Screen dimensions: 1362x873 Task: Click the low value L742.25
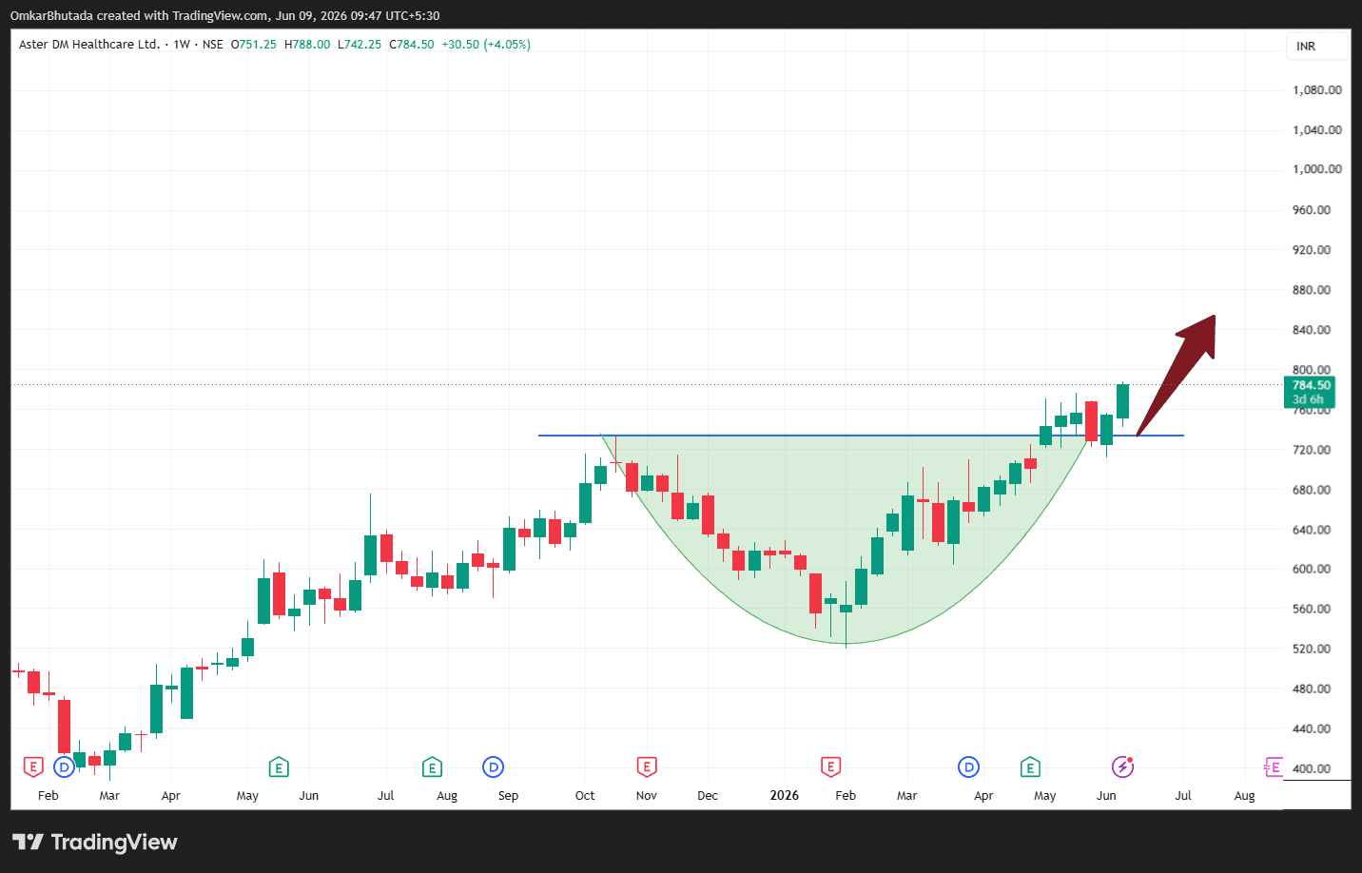point(360,45)
